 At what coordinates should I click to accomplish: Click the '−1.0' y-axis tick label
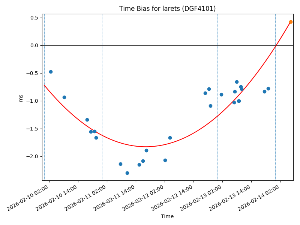tap(33, 101)
